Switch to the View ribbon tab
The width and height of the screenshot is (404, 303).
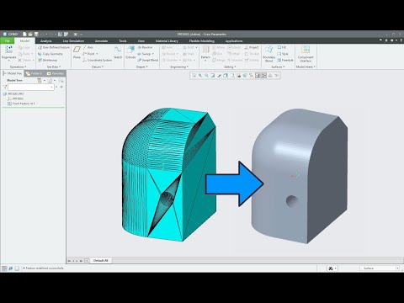click(141, 41)
